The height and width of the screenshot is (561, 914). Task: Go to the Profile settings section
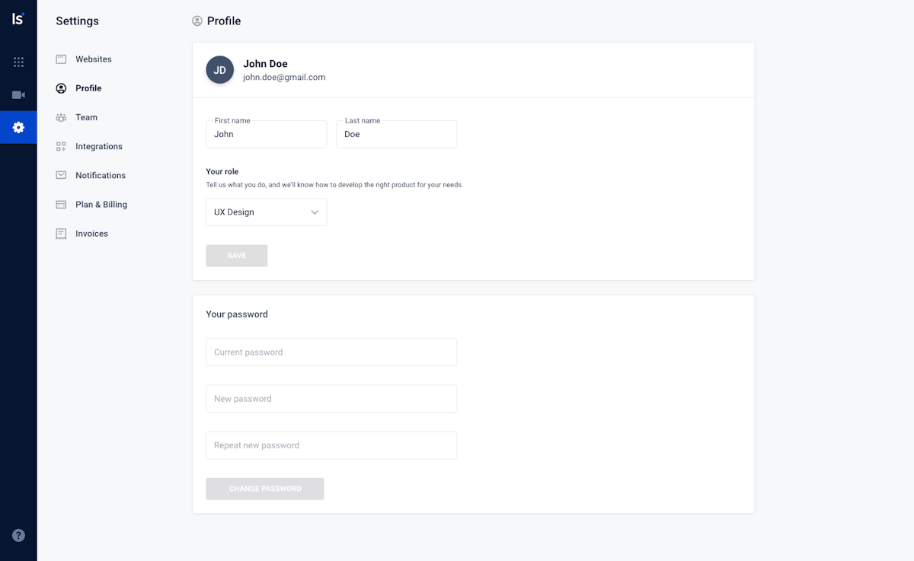point(88,88)
